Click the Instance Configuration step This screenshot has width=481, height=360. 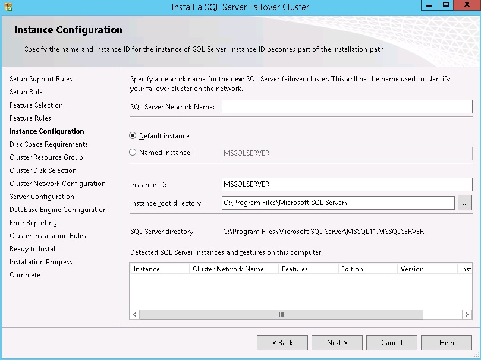coord(46,131)
